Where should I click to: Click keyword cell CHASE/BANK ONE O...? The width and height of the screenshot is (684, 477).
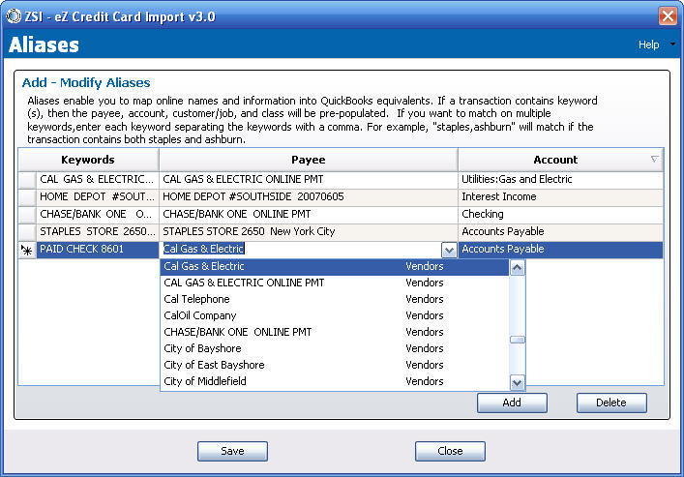(98, 215)
